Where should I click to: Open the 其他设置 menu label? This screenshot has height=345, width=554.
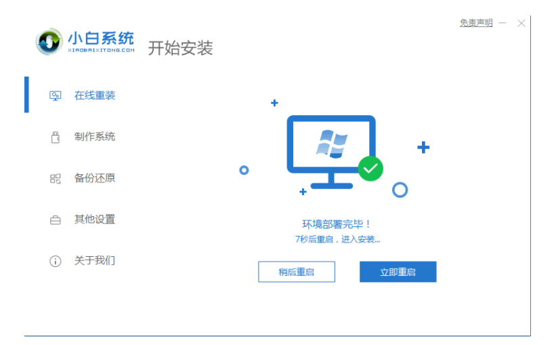(x=95, y=219)
